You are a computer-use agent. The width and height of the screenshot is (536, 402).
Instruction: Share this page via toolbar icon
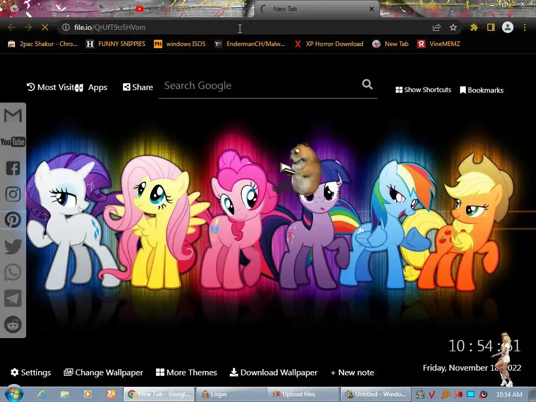(x=437, y=27)
